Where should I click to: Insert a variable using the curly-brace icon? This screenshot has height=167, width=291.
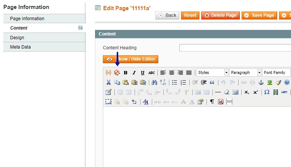[108, 72]
